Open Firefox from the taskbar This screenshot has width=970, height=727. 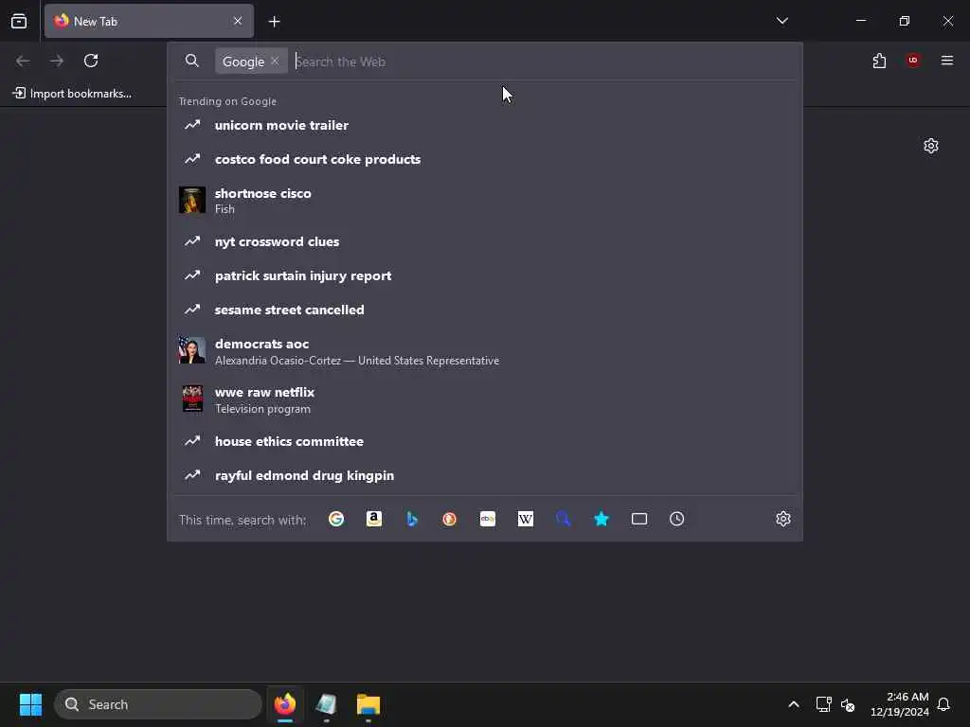tap(285, 704)
